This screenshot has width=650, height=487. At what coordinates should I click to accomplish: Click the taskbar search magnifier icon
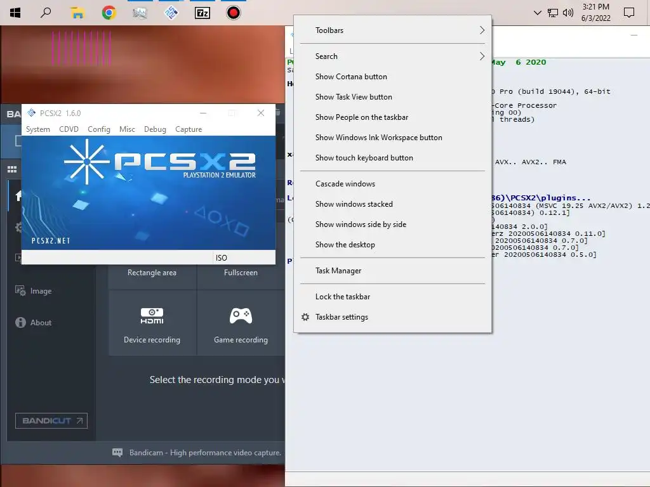point(46,13)
